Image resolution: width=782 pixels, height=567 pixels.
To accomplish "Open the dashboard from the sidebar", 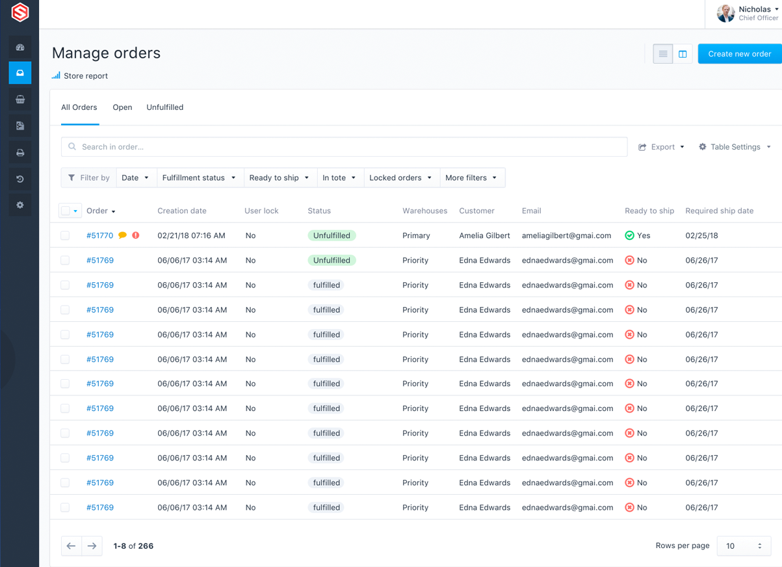I will point(20,47).
